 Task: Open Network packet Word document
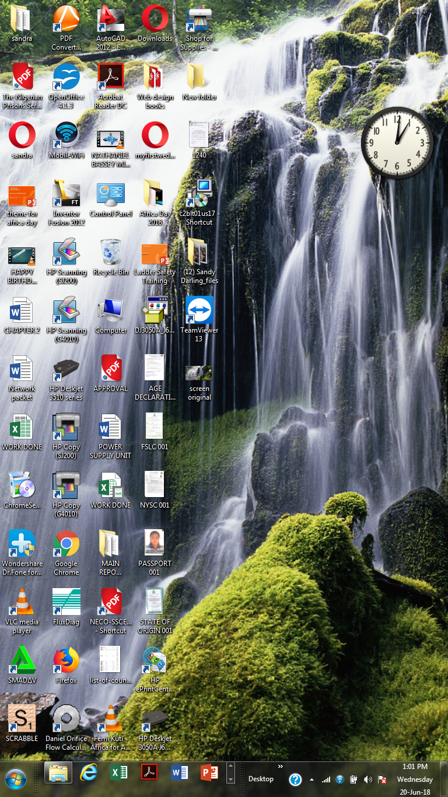pos(22,369)
